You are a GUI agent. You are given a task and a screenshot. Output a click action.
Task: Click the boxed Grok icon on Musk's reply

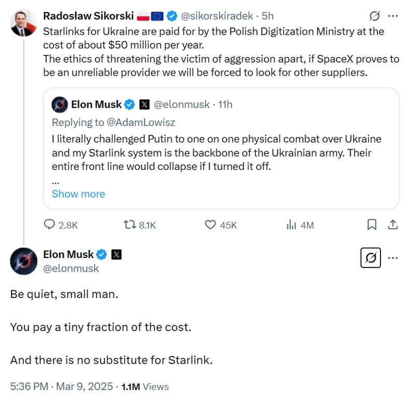[371, 258]
